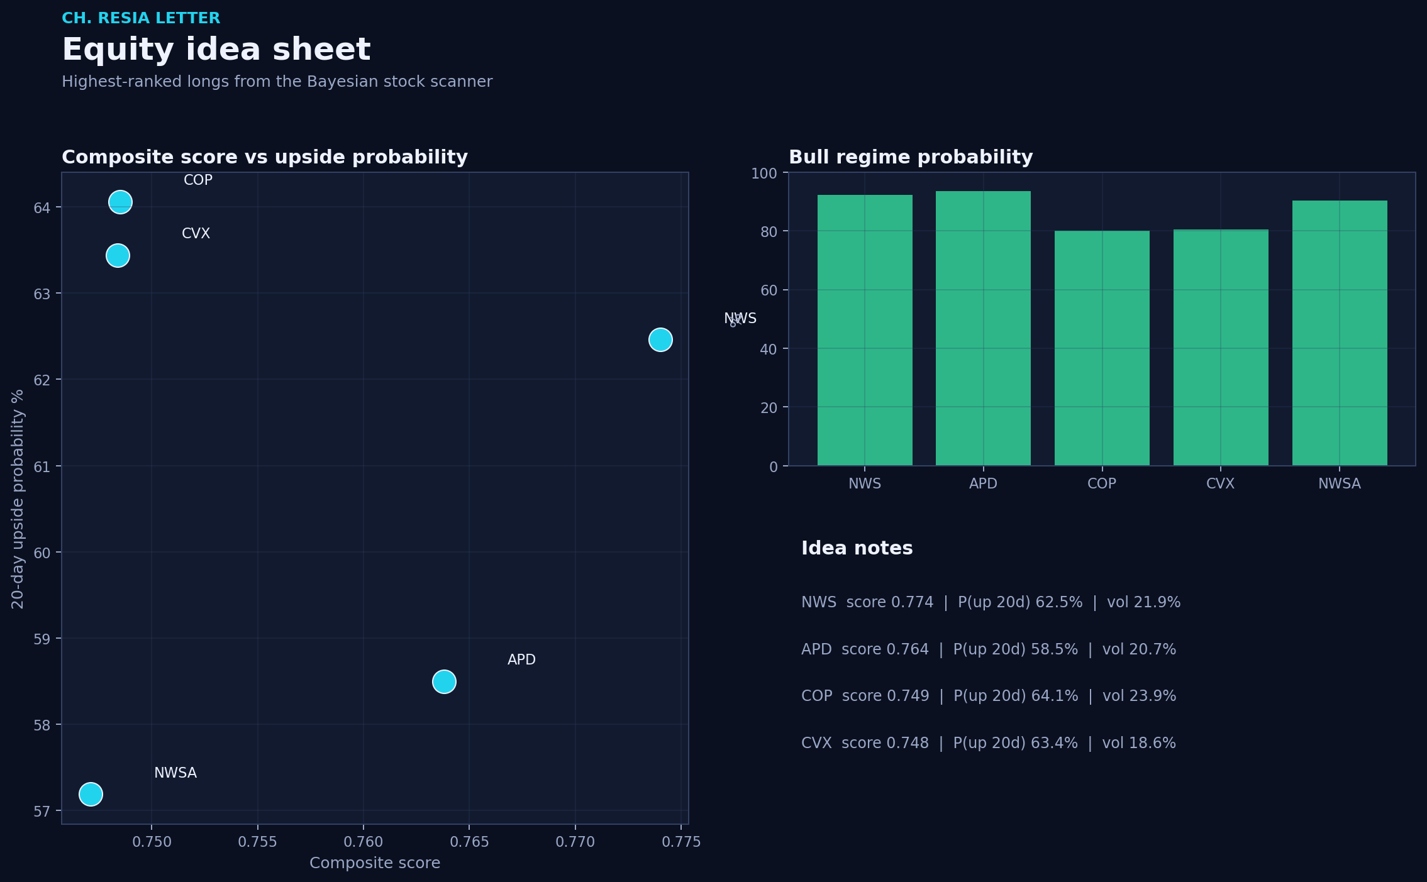1427x882 pixels.
Task: Click the 100 y-axis tick on bar chart
Action: tap(764, 174)
